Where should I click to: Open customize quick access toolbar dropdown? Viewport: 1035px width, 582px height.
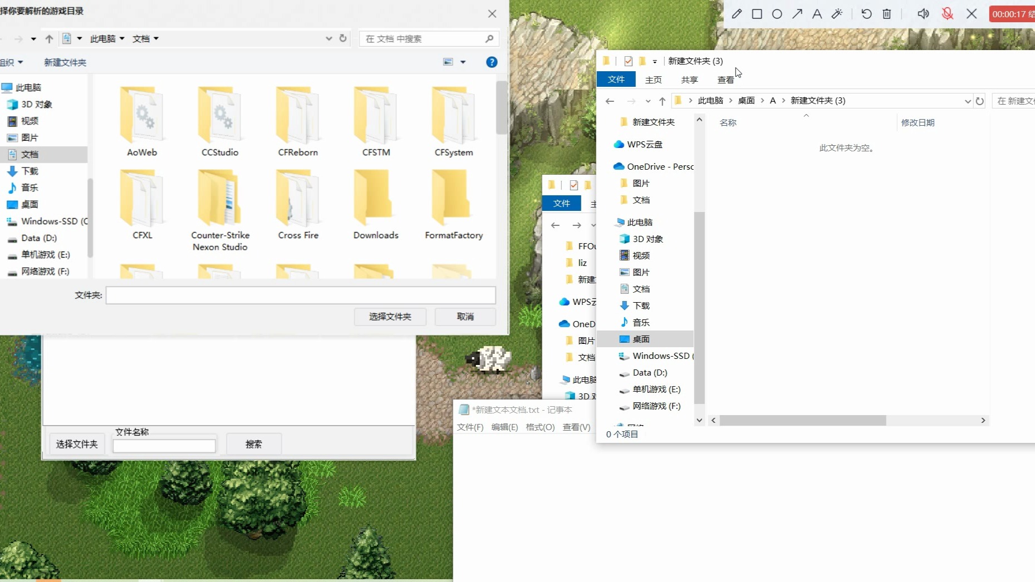click(x=655, y=61)
